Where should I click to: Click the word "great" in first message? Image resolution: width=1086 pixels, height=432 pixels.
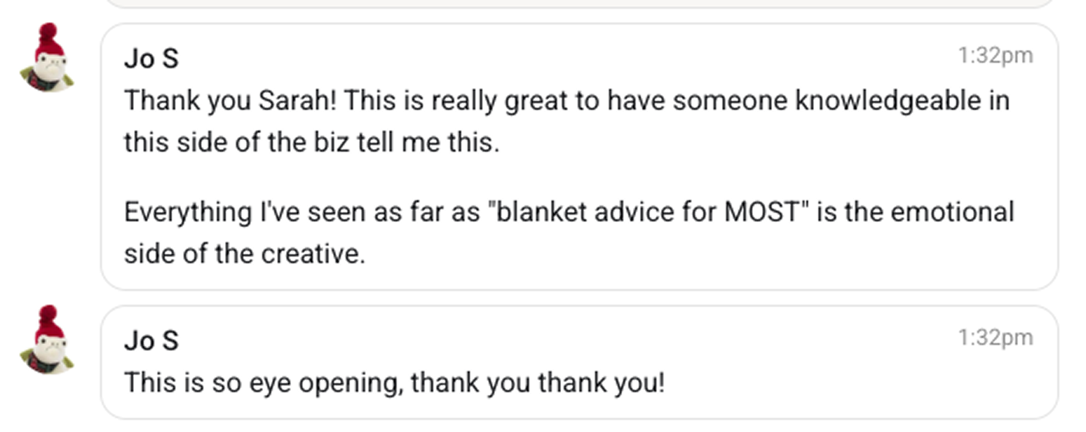[x=536, y=101]
